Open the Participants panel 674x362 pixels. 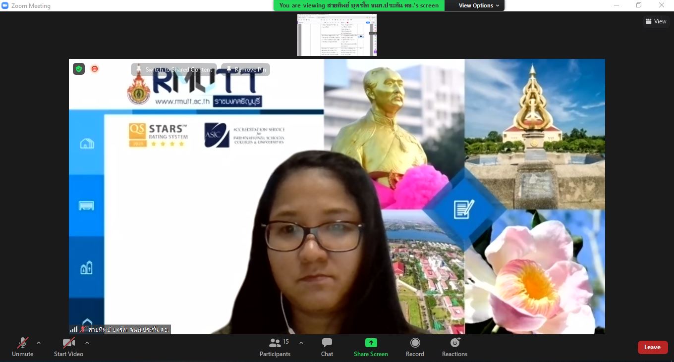[275, 347]
